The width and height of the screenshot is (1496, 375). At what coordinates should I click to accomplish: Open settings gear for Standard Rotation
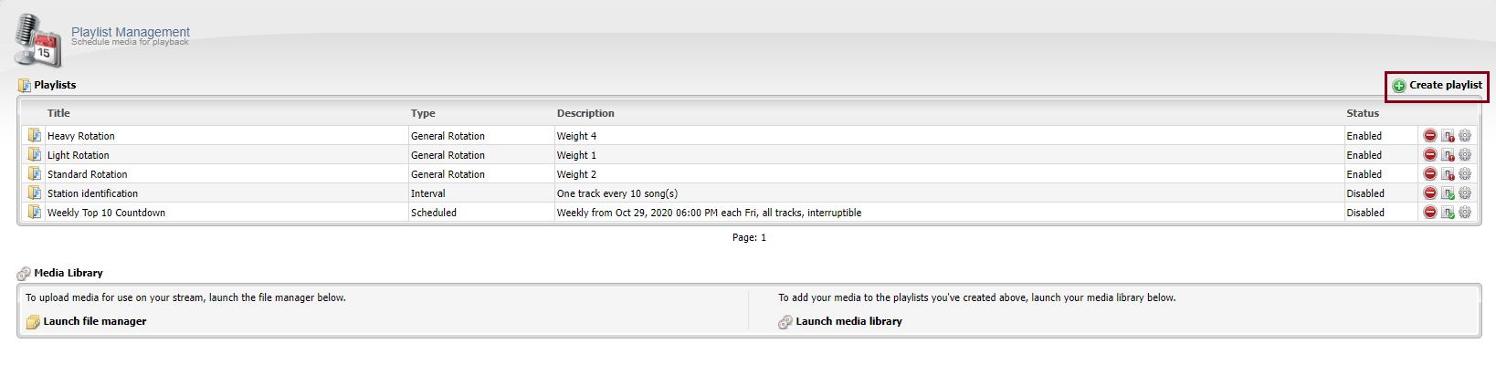tap(1465, 173)
